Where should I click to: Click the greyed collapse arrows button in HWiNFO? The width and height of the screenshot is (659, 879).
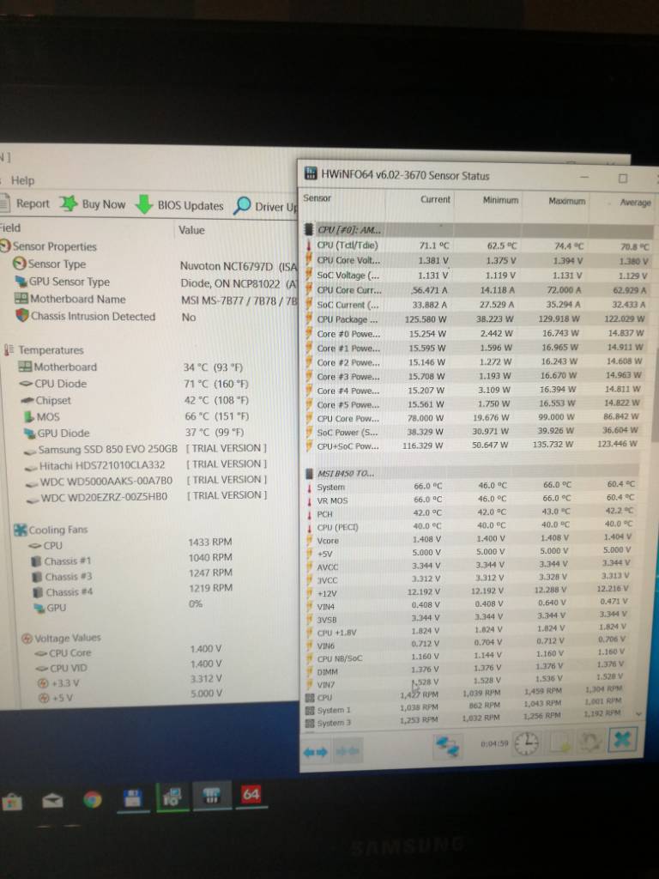[348, 752]
